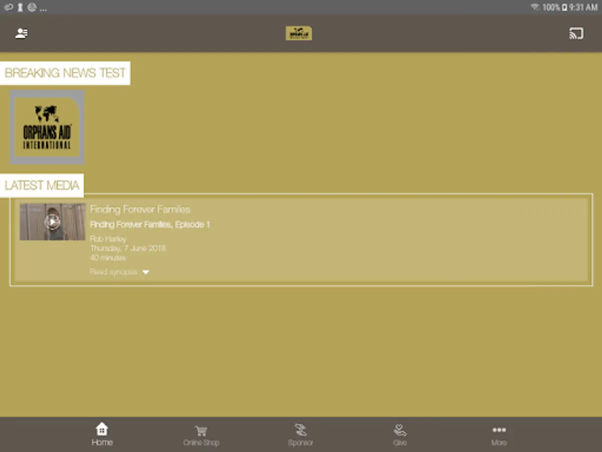Switch to the Online Shop tab
Viewport: 602px width, 452px height.
pos(201,435)
